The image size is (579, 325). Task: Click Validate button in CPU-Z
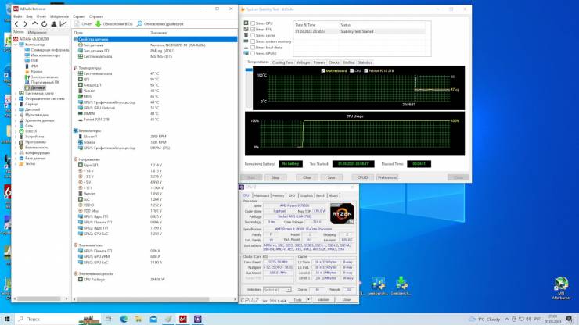tap(323, 299)
